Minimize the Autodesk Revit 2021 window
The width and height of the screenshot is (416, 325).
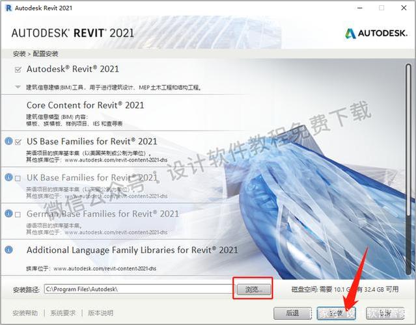360,8
